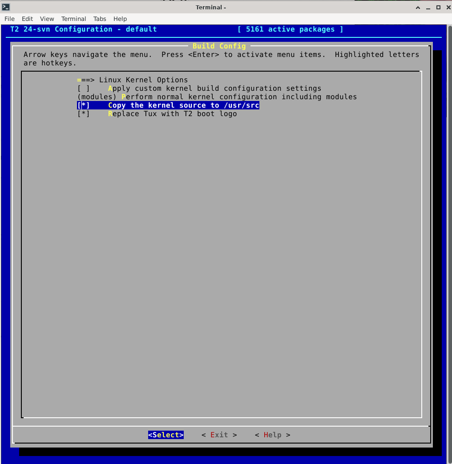Image resolution: width=452 pixels, height=464 pixels.
Task: Open the Terminal menu
Action: coord(74,19)
